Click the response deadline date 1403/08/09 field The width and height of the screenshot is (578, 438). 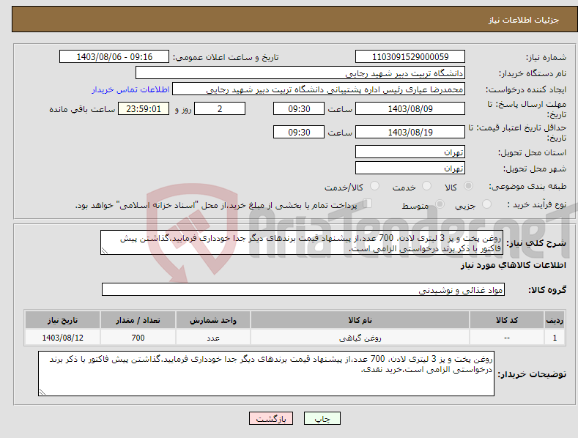click(410, 108)
